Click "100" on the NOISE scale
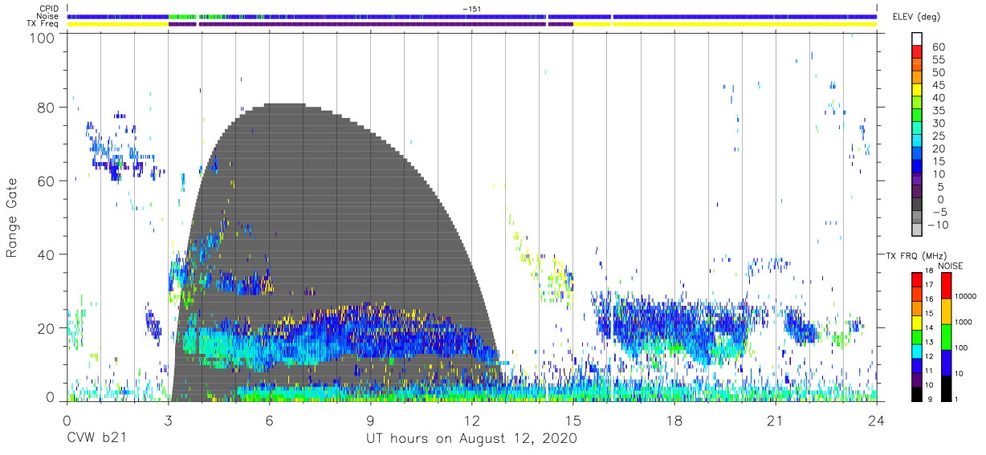This screenshot has height=455, width=986. pos(962,348)
